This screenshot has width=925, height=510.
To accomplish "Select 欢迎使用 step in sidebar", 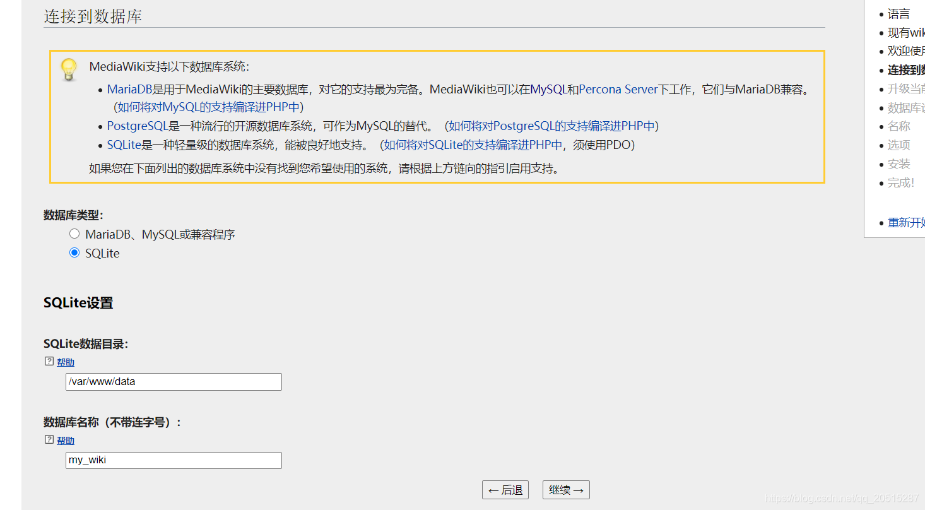I will (906, 51).
